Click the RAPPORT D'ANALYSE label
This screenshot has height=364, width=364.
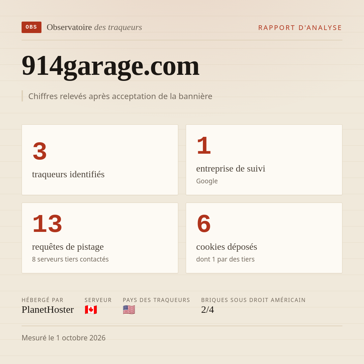pyautogui.click(x=300, y=28)
